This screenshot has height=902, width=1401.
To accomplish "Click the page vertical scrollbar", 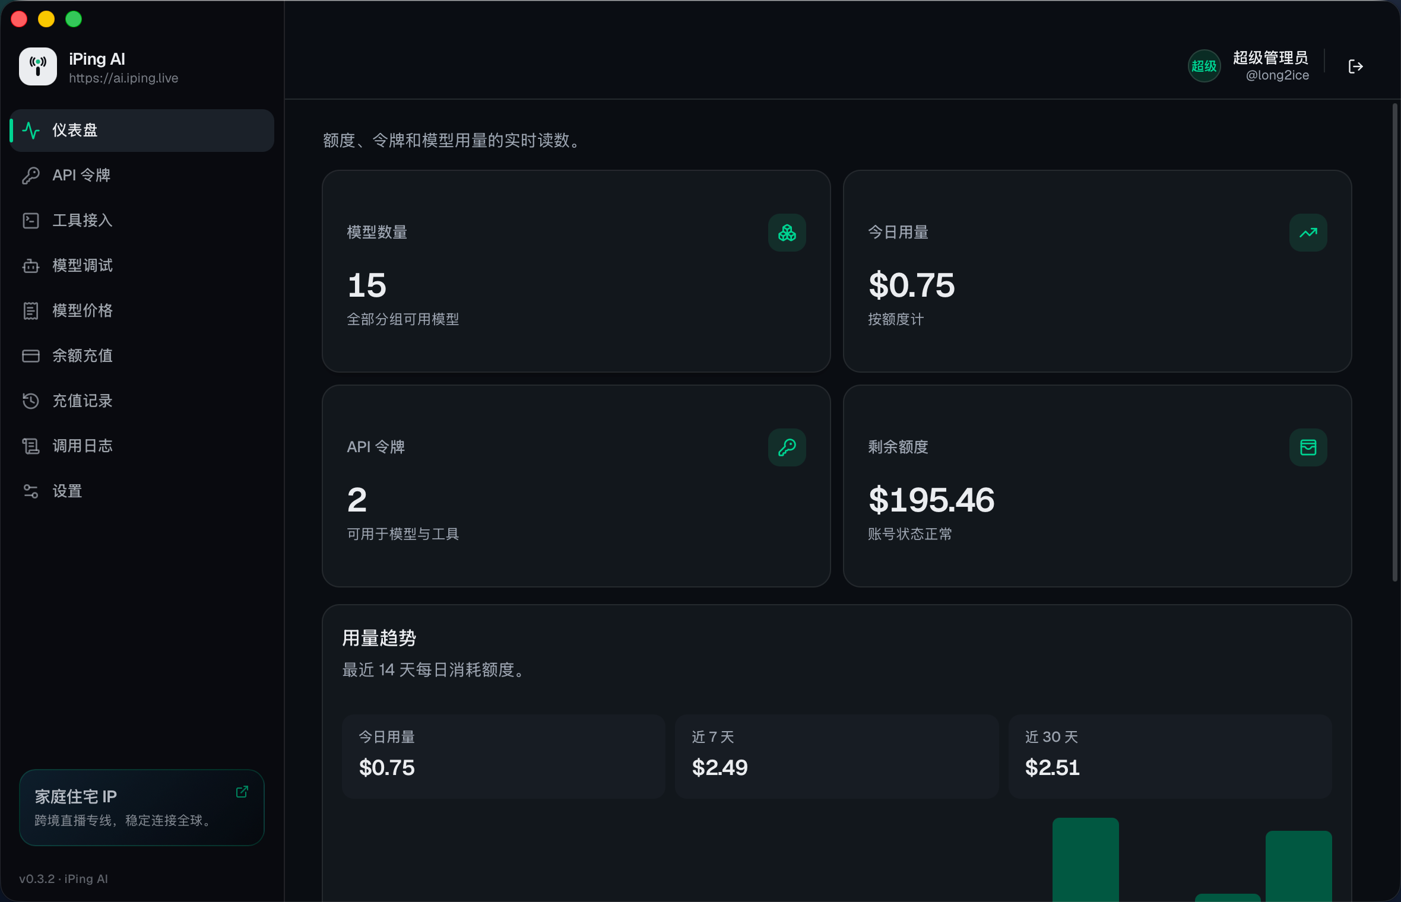I will pyautogui.click(x=1394, y=342).
